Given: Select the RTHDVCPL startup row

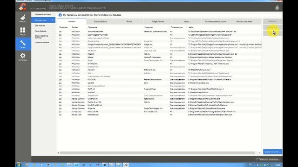Looking at the screenshot, I should tap(159, 79).
